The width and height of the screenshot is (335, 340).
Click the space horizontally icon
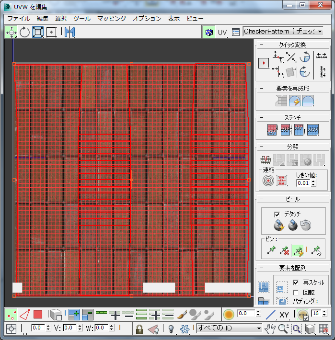[x=321, y=56]
